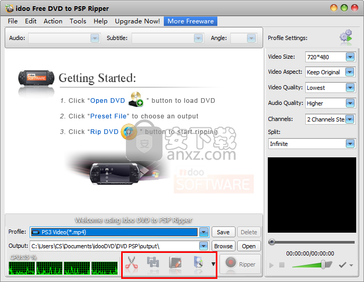Click the Save profile button

tap(223, 232)
